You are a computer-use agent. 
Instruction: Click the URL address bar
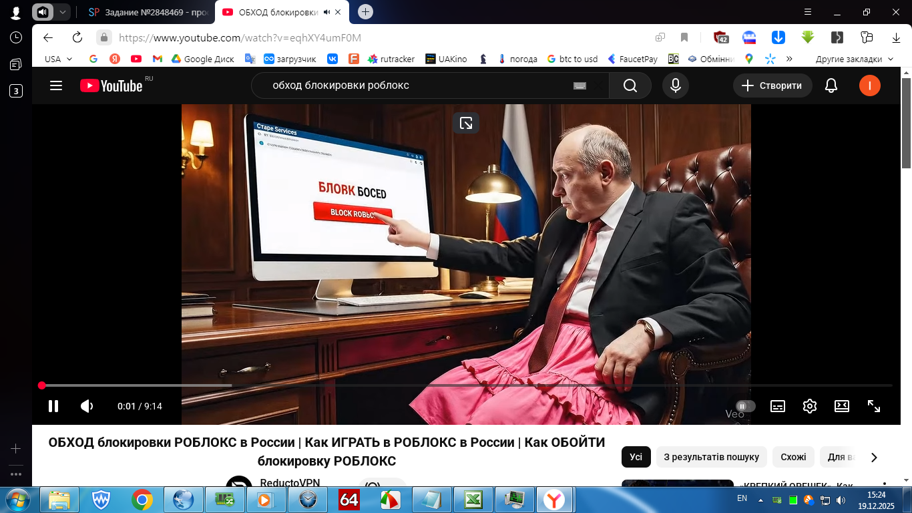(374, 37)
